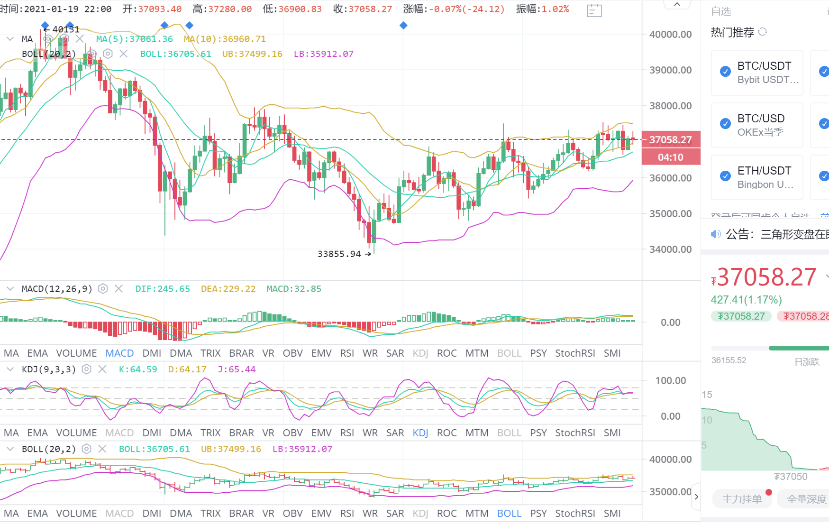Open KDJ(9,3,3) indicator settings gear
This screenshot has height=525, width=829.
86,369
